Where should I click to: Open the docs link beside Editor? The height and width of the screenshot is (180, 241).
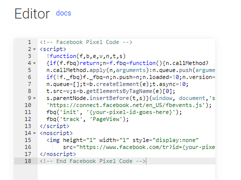pos(63,13)
